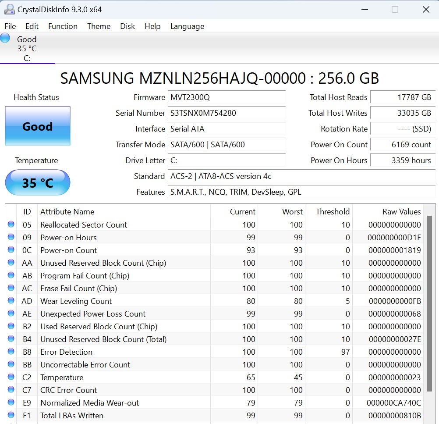Click the Good health status button
Screen dimensions: 439x424
click(38, 126)
